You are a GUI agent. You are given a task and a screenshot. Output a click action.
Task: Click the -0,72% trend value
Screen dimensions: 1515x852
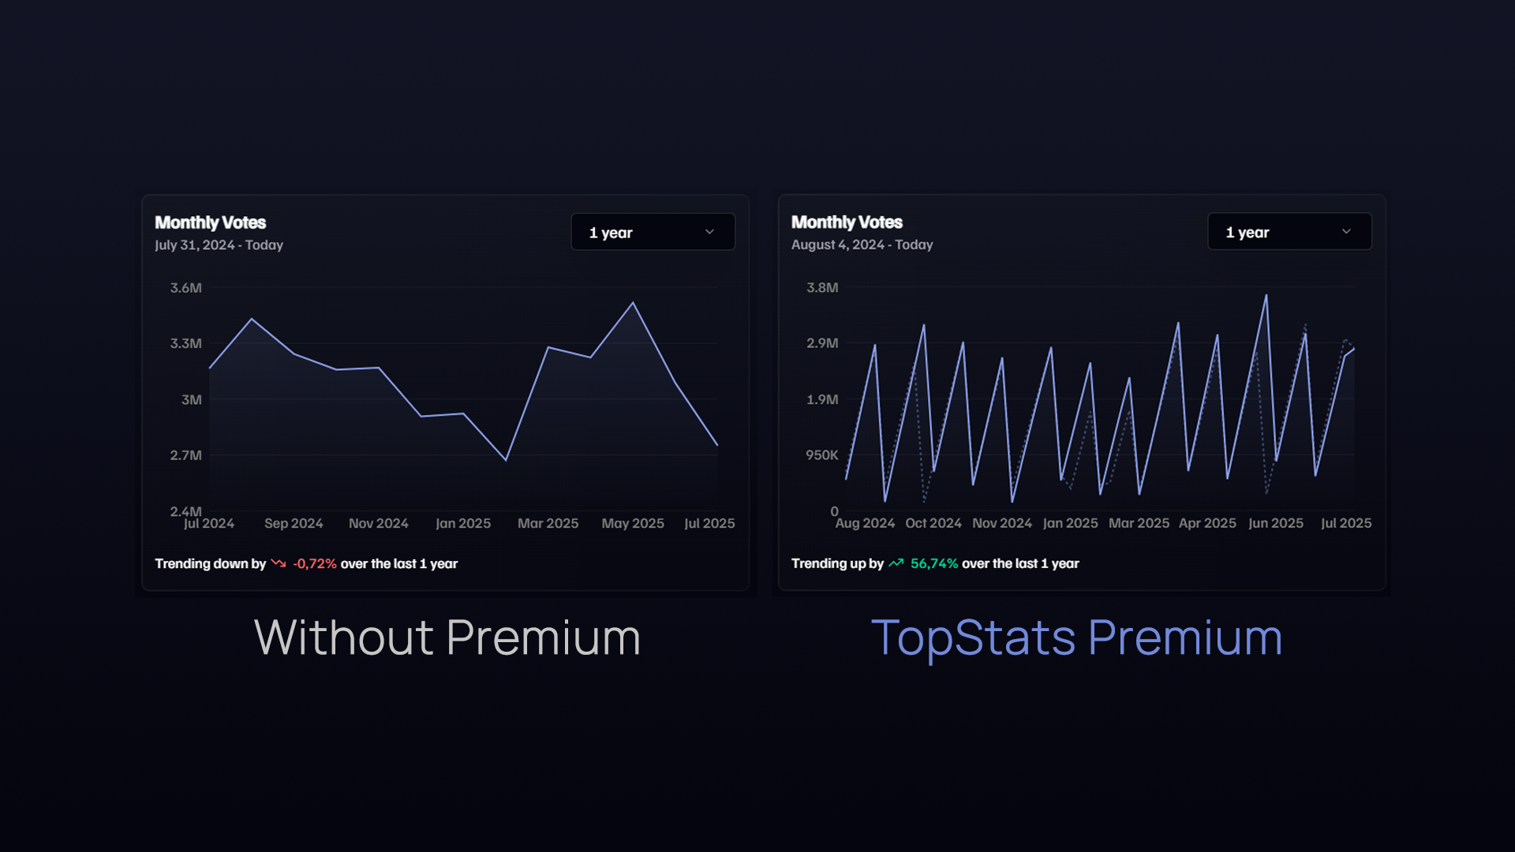tap(315, 563)
